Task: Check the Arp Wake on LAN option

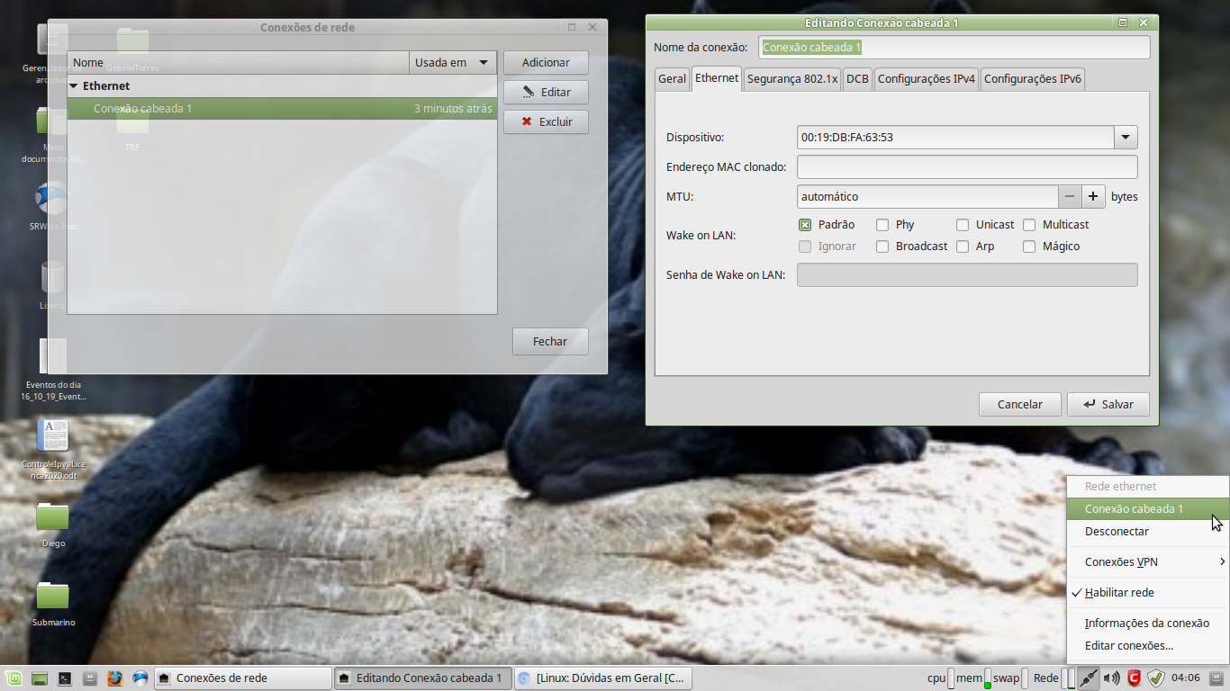Action: [x=963, y=247]
